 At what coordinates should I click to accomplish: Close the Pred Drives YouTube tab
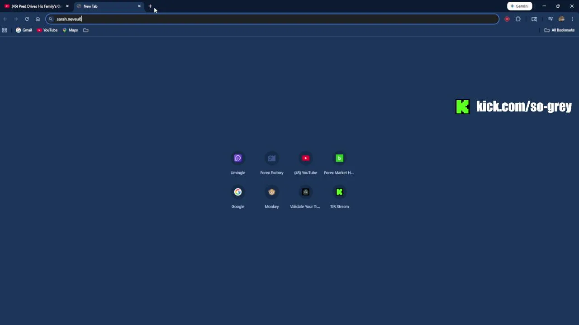click(67, 6)
